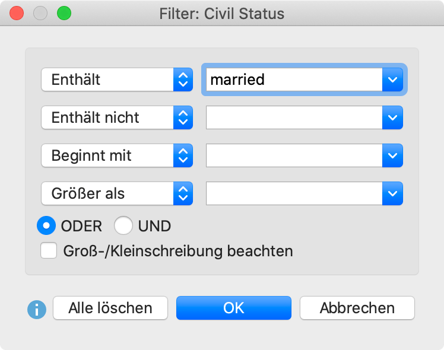The height and width of the screenshot is (350, 444).
Task: Cancel with the Abbrechen button
Action: tap(357, 308)
